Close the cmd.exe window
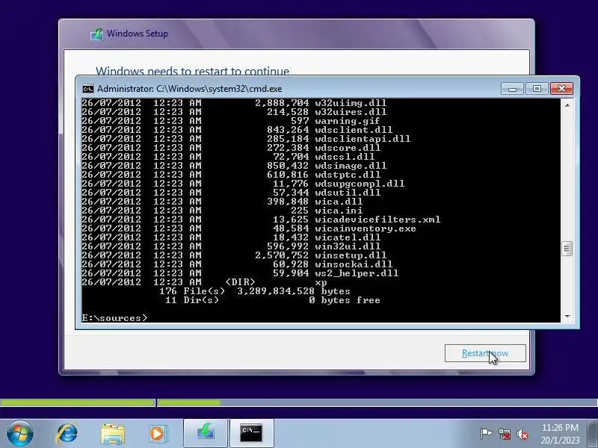 click(561, 89)
